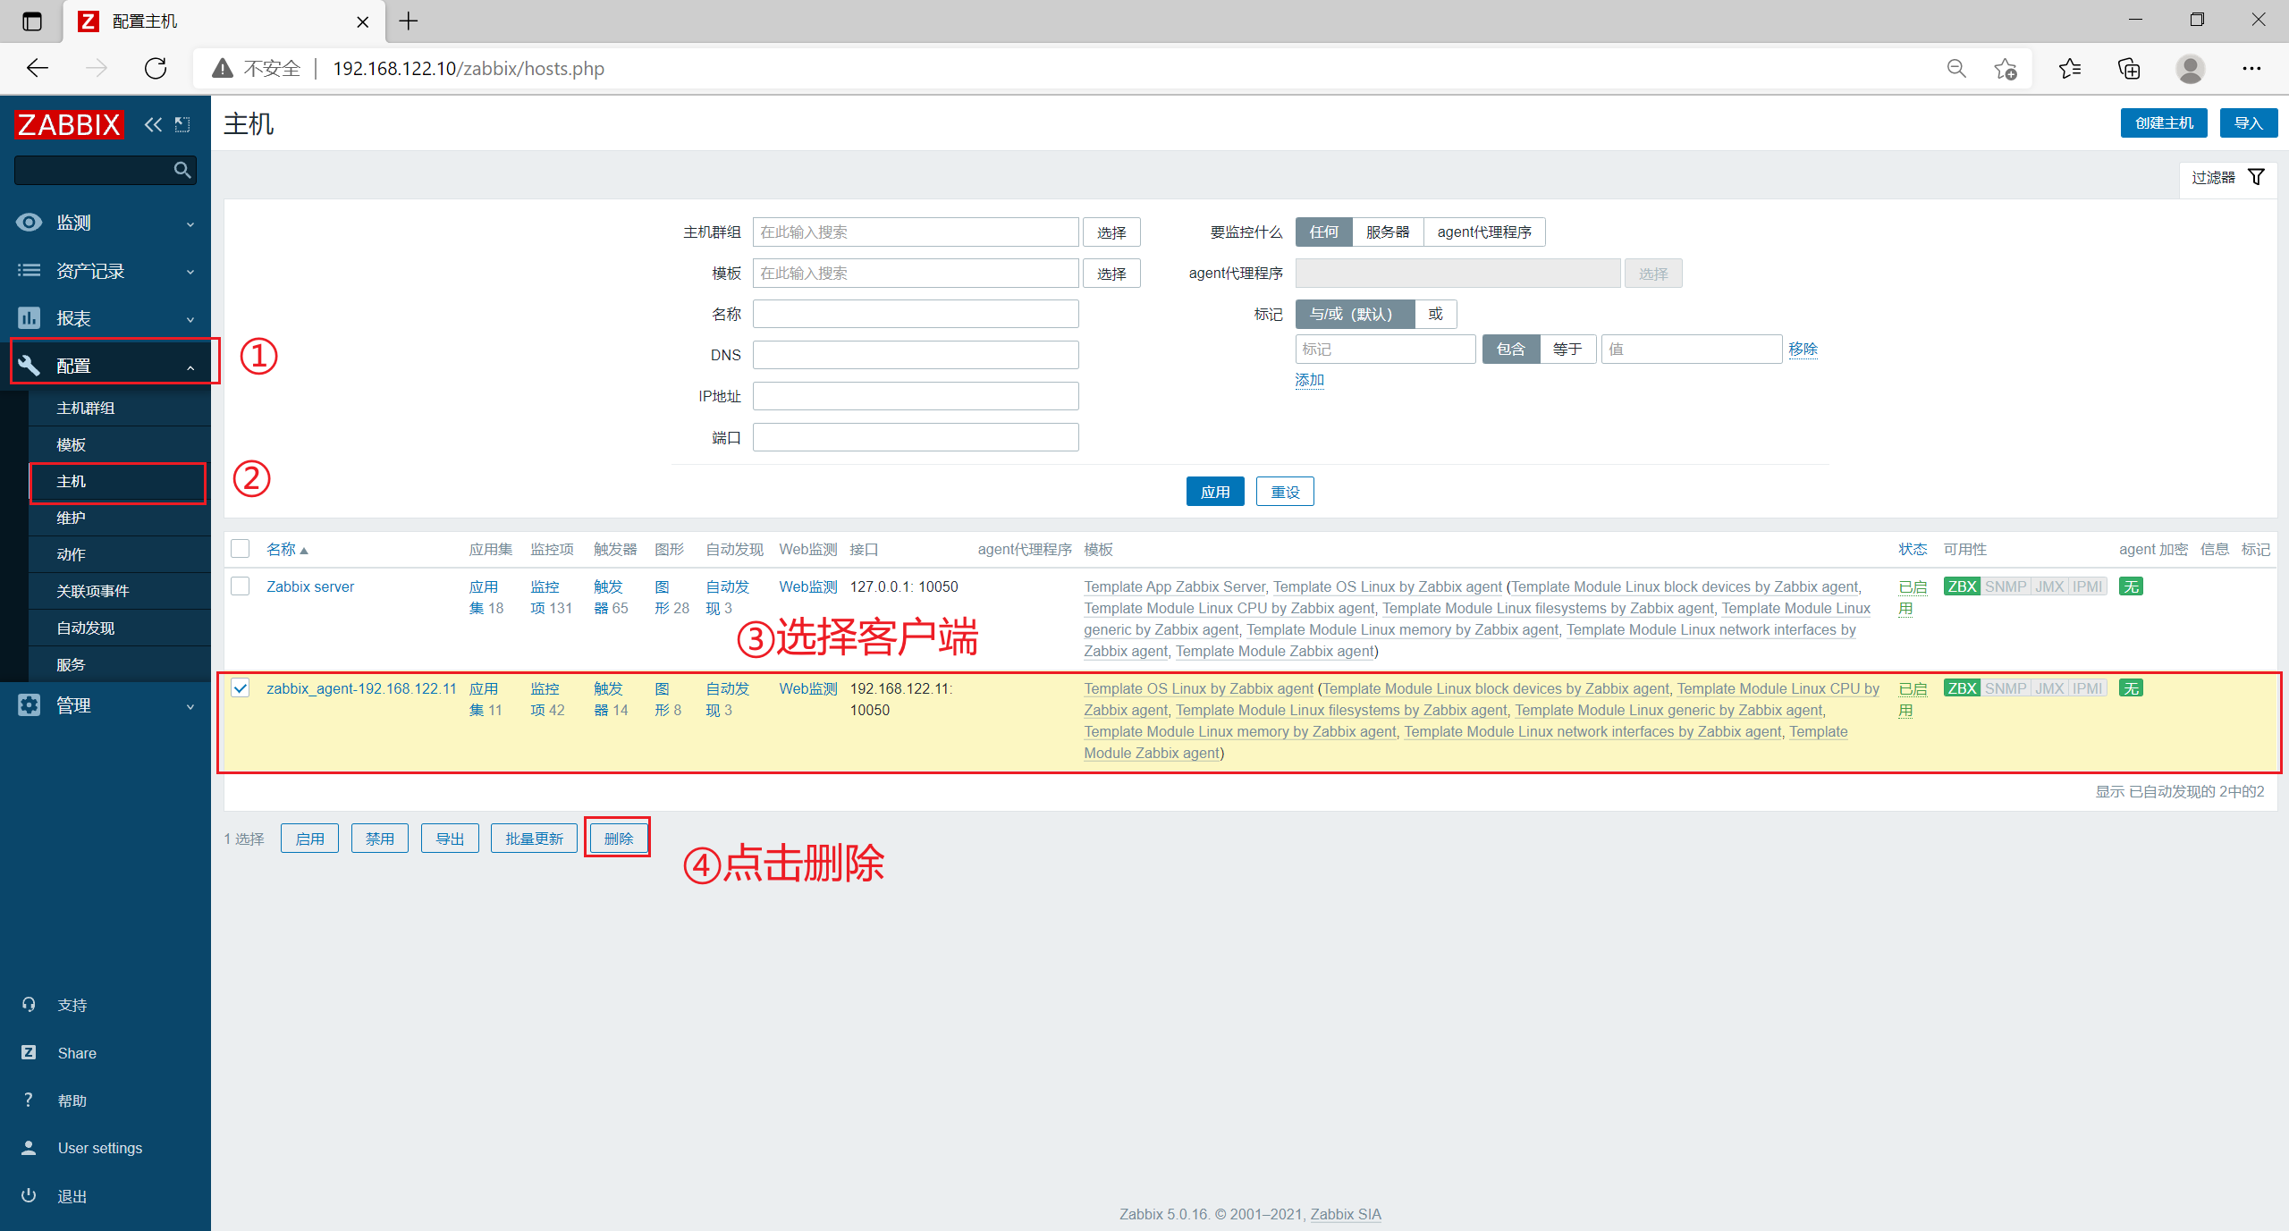The height and width of the screenshot is (1231, 2289).
Task: Toggle the select-all hosts checkbox
Action: point(240,548)
